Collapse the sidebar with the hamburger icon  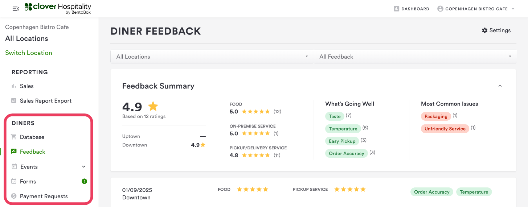[x=16, y=9]
